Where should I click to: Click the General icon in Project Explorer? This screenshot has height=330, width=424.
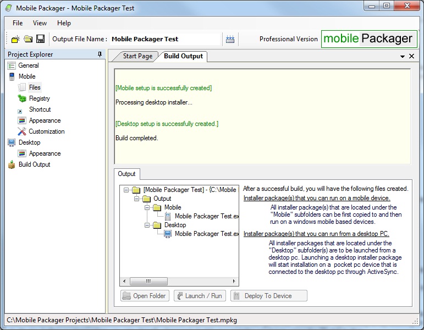point(12,66)
